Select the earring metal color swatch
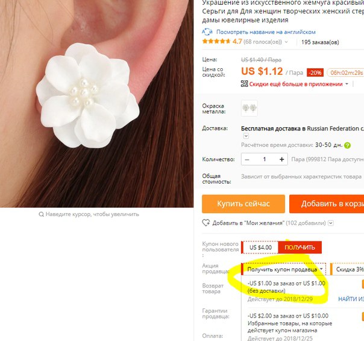Viewport: 364px width, 341px height. point(249,108)
